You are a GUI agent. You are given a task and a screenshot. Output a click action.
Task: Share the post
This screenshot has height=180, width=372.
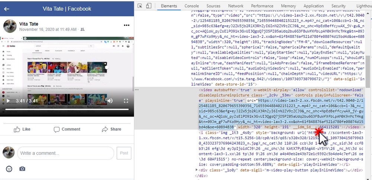pyautogui.click(x=112, y=129)
